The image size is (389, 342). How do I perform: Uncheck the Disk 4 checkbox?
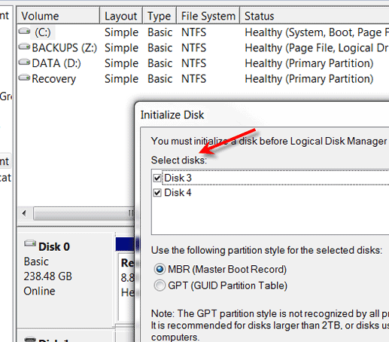pyautogui.click(x=157, y=193)
